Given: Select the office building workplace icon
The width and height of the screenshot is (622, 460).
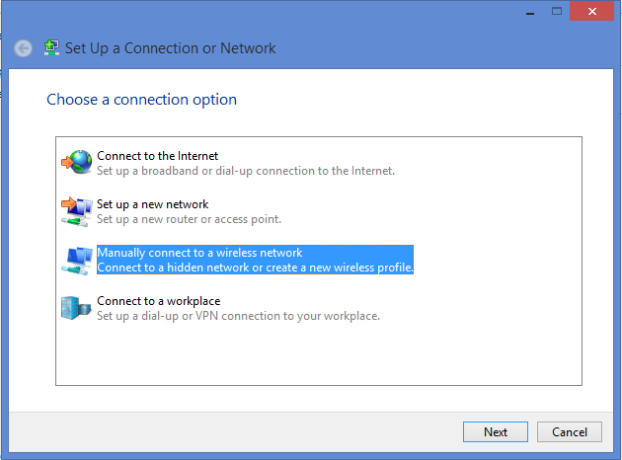Looking at the screenshot, I should coord(76,308).
